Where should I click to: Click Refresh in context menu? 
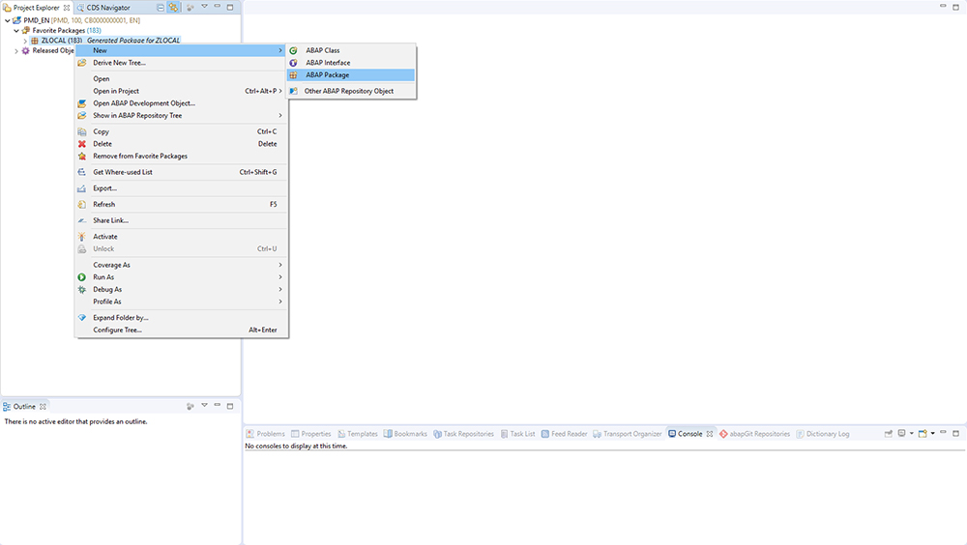pos(181,205)
